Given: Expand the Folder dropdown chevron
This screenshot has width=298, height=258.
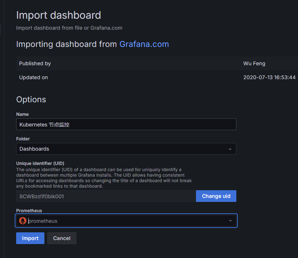Looking at the screenshot, I should coord(230,149).
